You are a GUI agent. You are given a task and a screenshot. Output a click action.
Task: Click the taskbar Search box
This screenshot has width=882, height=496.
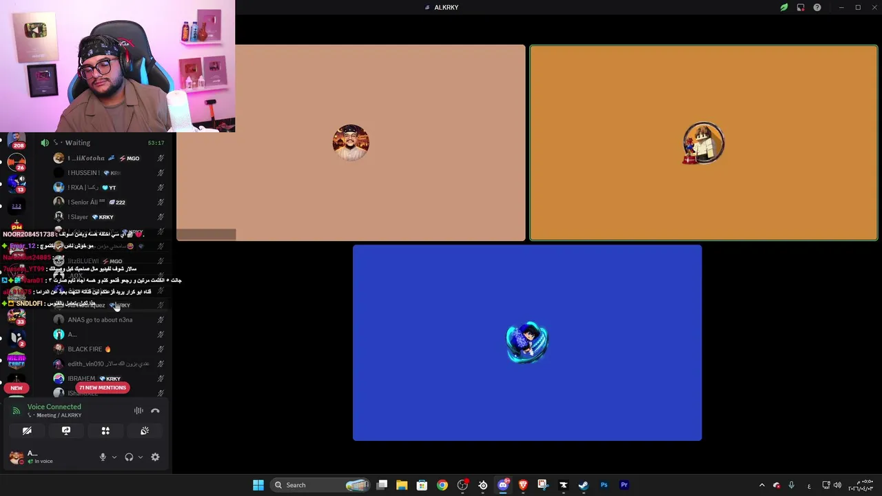(x=321, y=485)
